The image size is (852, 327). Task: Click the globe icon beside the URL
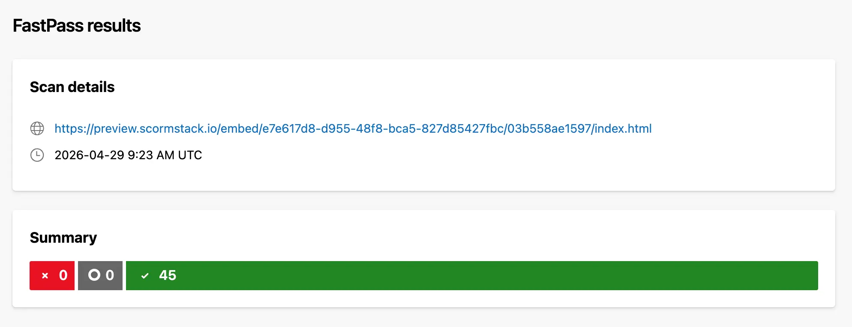pyautogui.click(x=37, y=128)
